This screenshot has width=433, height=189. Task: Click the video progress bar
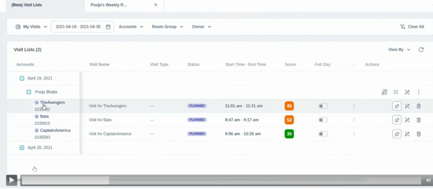(x=221, y=180)
